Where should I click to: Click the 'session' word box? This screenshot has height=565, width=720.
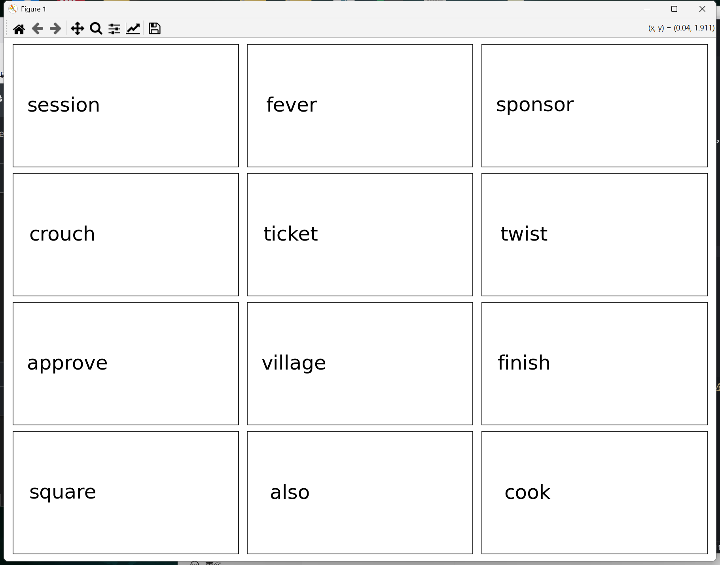pyautogui.click(x=126, y=106)
